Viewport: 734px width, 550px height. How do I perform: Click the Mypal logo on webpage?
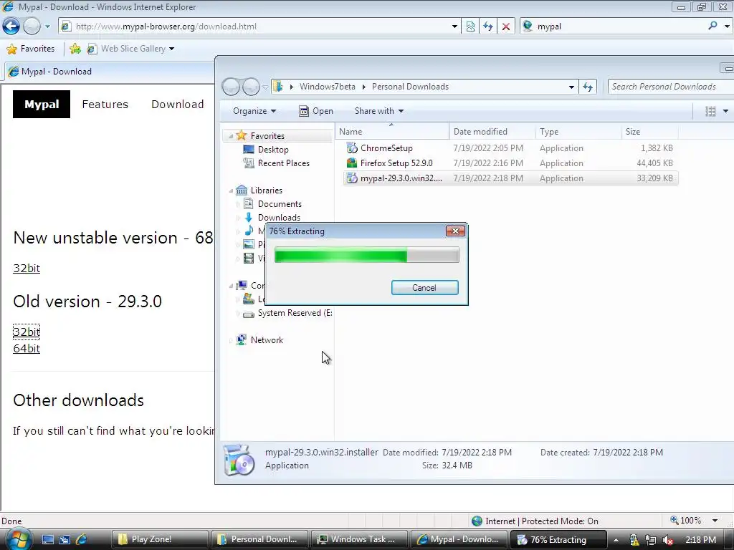coord(41,105)
